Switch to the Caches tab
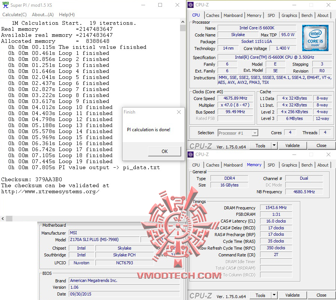The image size is (336, 300). pyautogui.click(x=213, y=15)
